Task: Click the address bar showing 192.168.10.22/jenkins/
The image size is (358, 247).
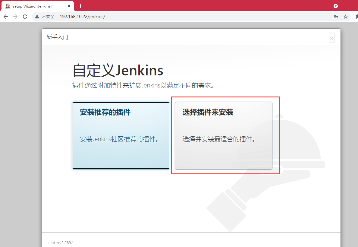Action: point(191,17)
